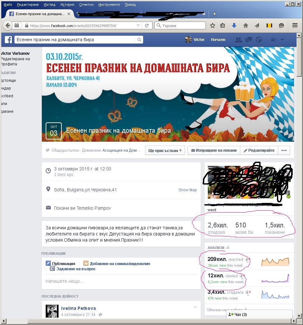Image resolution: width=303 pixels, height=325 pixels.
Task: Click the Редактирайте event button
Action: (259, 150)
